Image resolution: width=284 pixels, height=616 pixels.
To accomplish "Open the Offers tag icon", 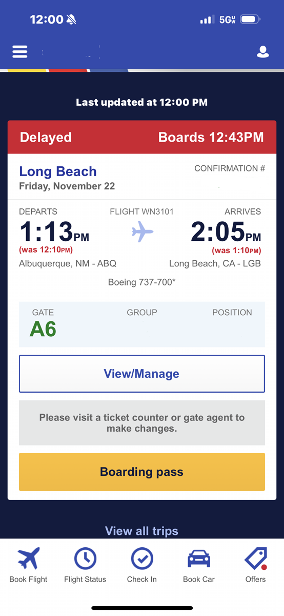I will click(x=255, y=559).
